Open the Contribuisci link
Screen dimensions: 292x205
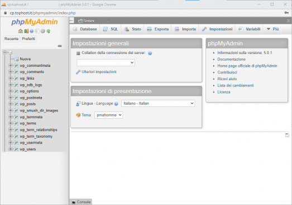tap(227, 72)
